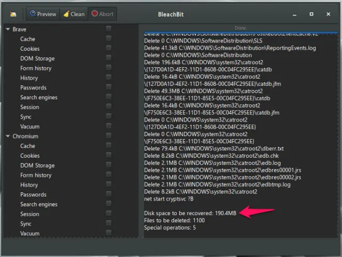Collapse the Brave tree group
The image size is (342, 257).
coord(8,29)
